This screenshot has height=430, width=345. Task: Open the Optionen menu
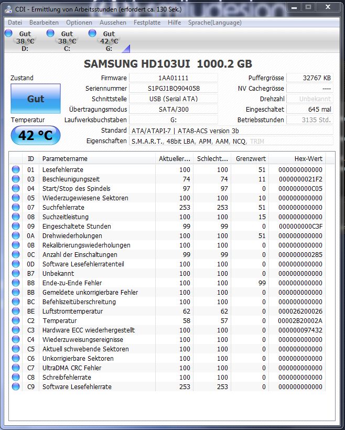(79, 23)
